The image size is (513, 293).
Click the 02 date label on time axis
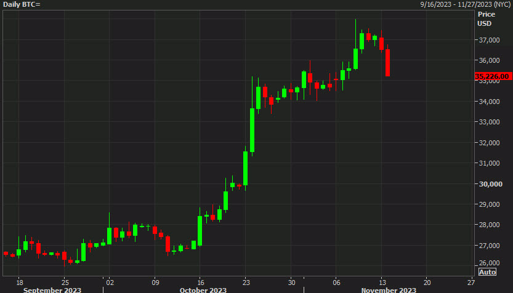click(x=110, y=282)
